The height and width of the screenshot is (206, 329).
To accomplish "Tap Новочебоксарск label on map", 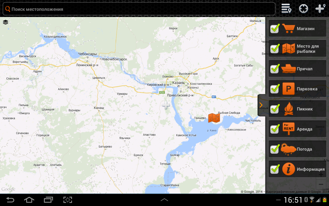I will point(114,59).
